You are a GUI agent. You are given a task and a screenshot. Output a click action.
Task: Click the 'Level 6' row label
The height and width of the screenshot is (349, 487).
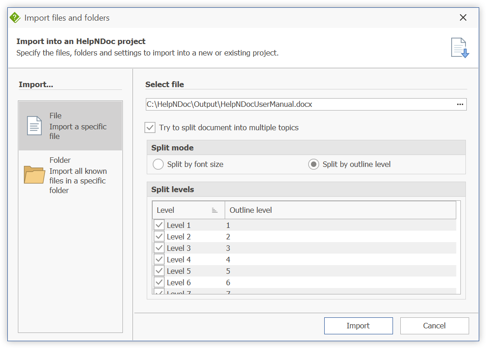click(178, 283)
